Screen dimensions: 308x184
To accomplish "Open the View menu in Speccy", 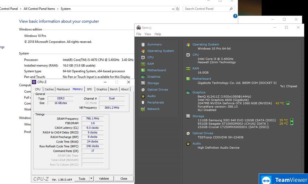I will coord(148,34).
